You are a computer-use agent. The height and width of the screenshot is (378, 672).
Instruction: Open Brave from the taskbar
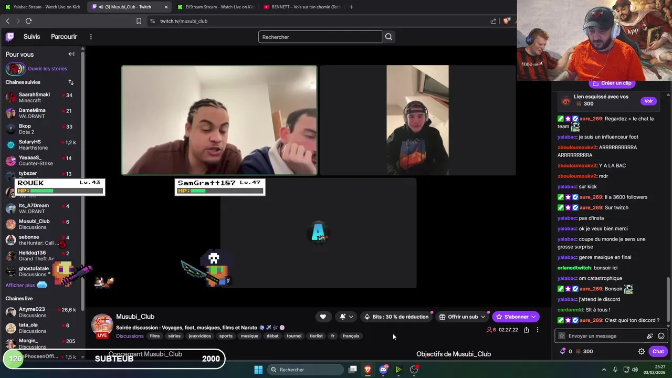coord(367,370)
